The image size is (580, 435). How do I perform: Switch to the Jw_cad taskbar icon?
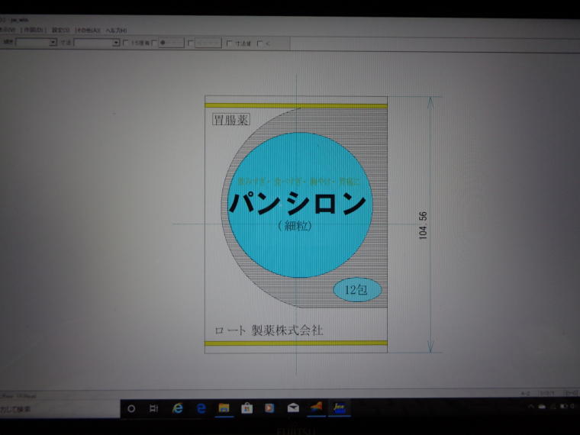point(339,408)
